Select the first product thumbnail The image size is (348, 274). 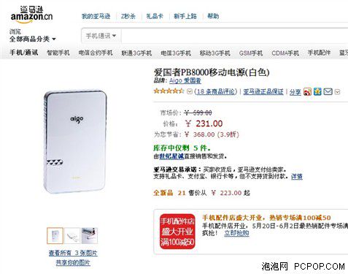[x=55, y=235]
